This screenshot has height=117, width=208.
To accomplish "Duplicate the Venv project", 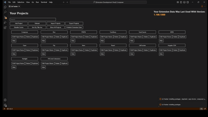I will 94,50.
